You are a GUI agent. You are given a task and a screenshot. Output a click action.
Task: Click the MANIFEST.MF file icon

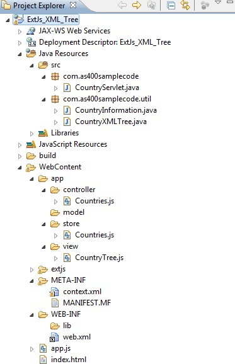[55, 303]
